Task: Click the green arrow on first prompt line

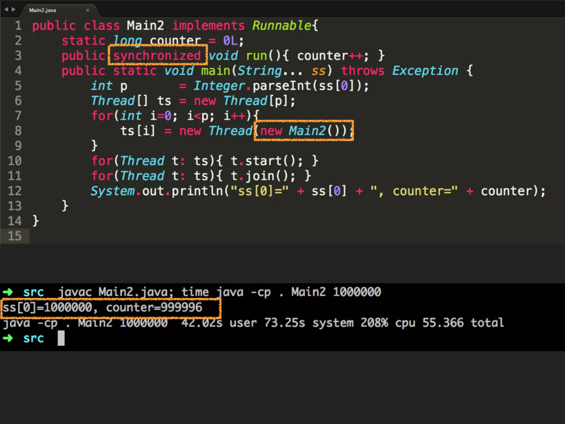Action: 8,292
